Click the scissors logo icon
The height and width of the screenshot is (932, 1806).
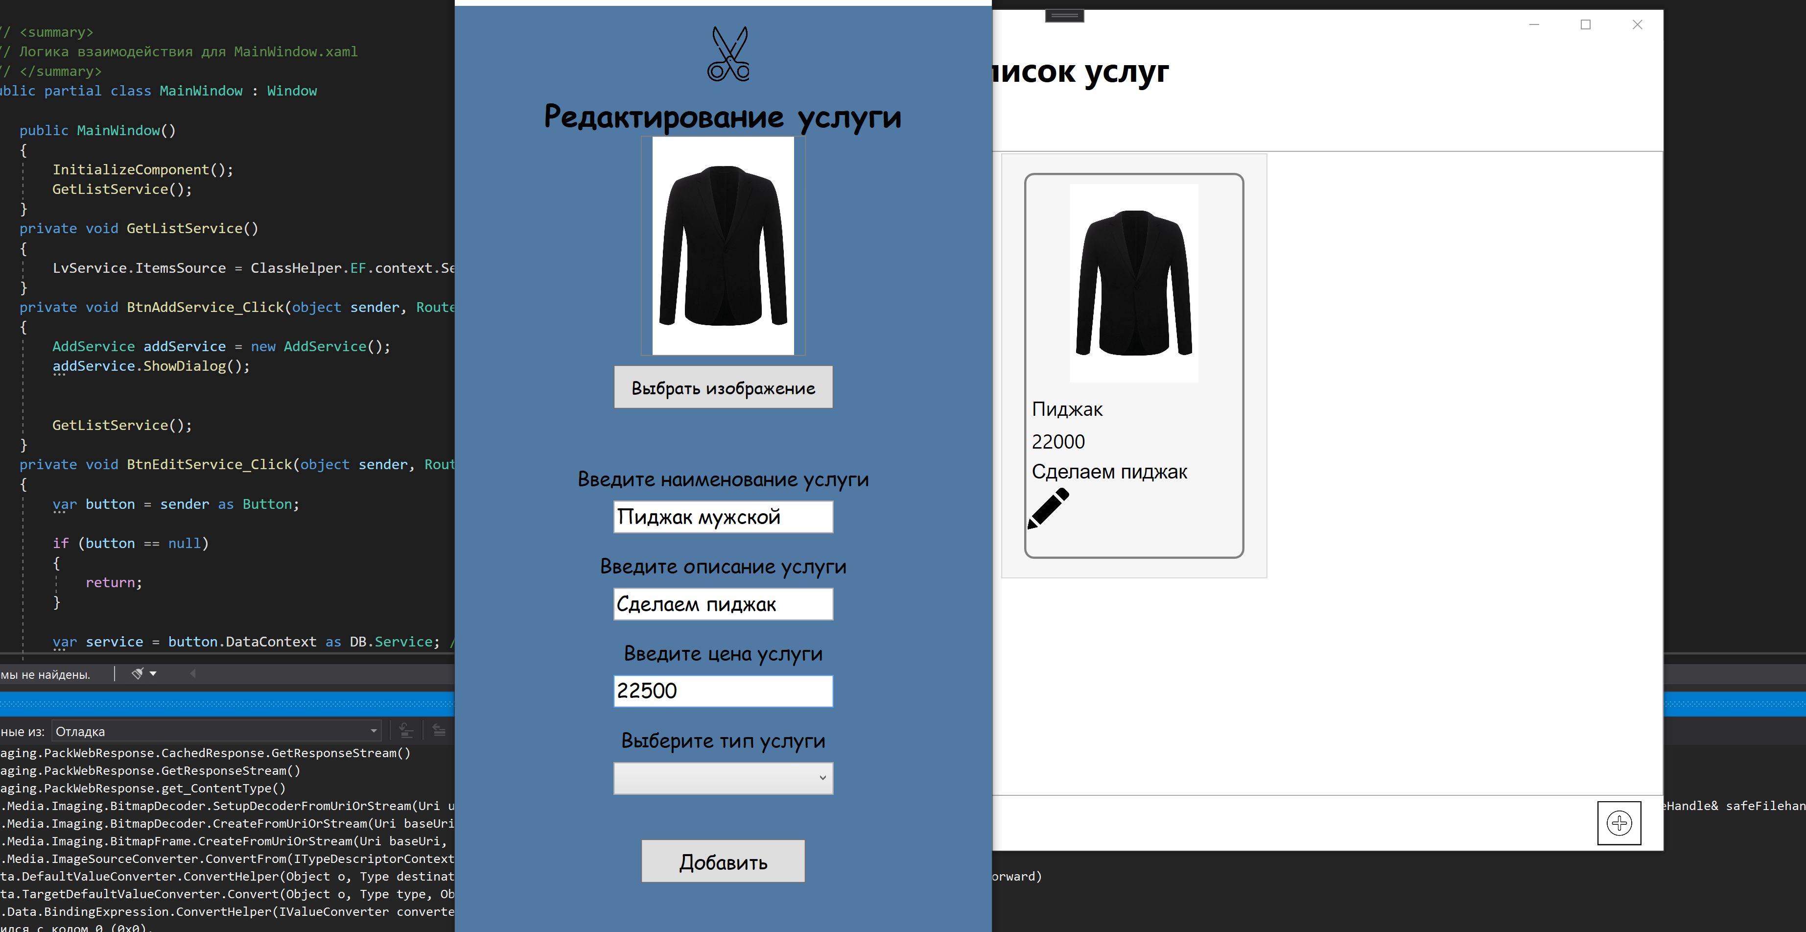pyautogui.click(x=728, y=54)
